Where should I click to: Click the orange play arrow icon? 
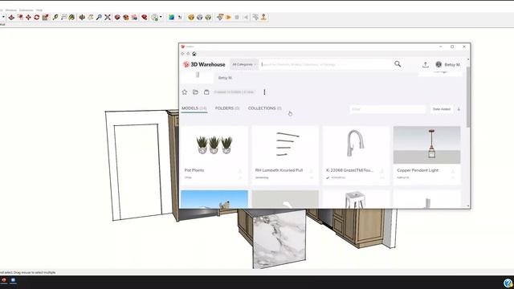pyautogui.click(x=228, y=18)
